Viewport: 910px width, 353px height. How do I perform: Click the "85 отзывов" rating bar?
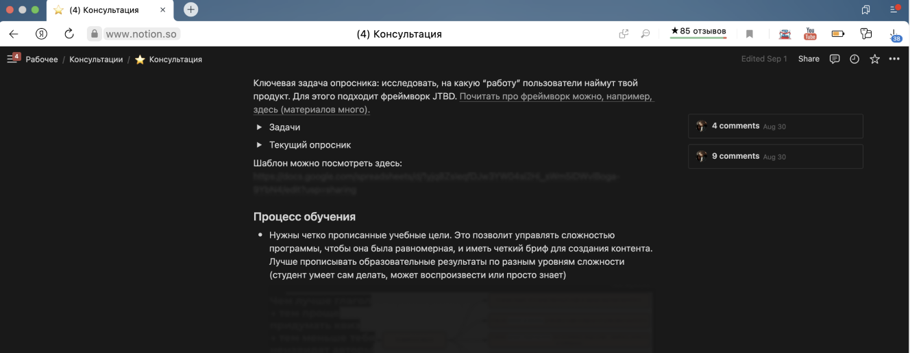point(698,32)
